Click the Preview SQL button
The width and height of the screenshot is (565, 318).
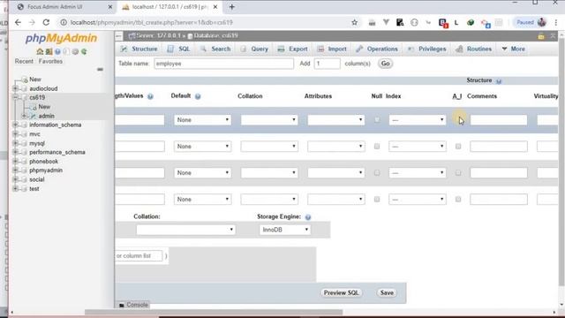(x=342, y=292)
